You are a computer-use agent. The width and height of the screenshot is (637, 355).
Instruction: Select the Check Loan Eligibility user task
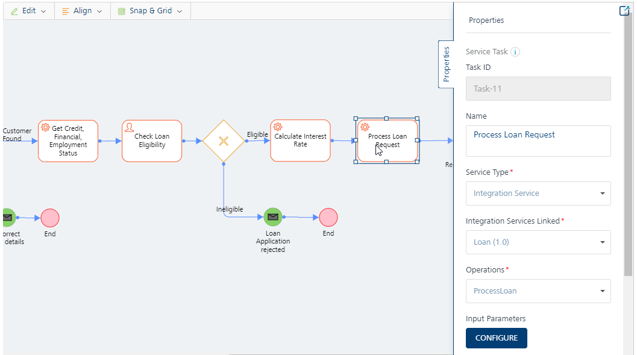point(152,141)
